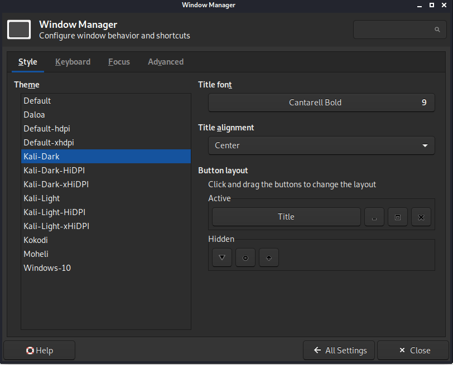Click the close button in Active layout

click(421, 217)
